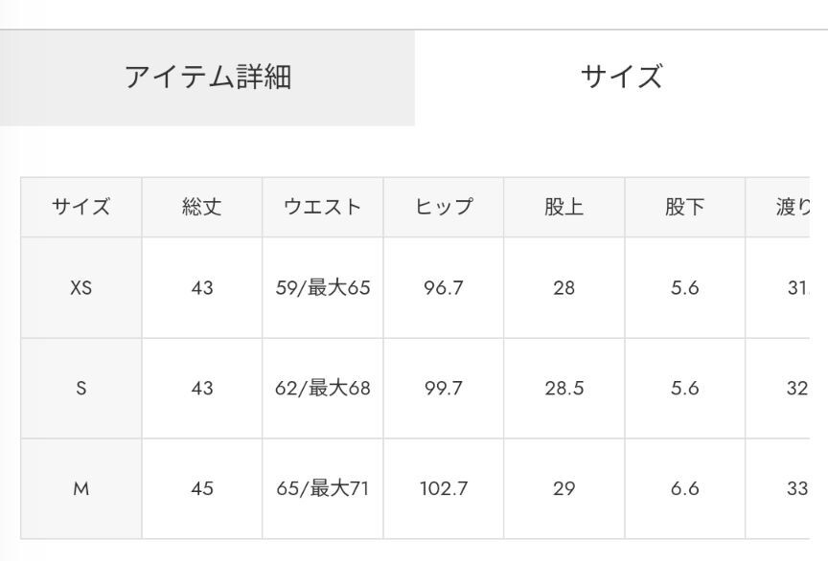Click the M hip value 102.7
828x561 pixels.
coord(444,488)
